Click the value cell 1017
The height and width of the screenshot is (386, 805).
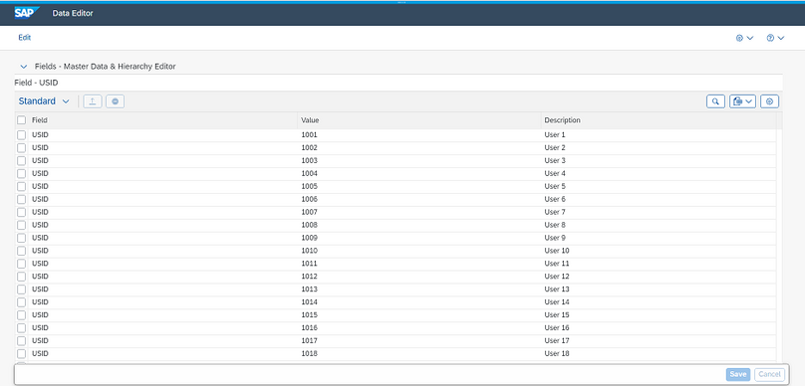(310, 340)
